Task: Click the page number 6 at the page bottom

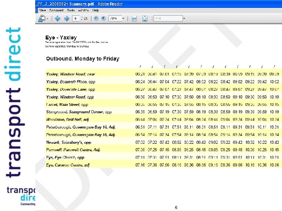Action: point(176,207)
